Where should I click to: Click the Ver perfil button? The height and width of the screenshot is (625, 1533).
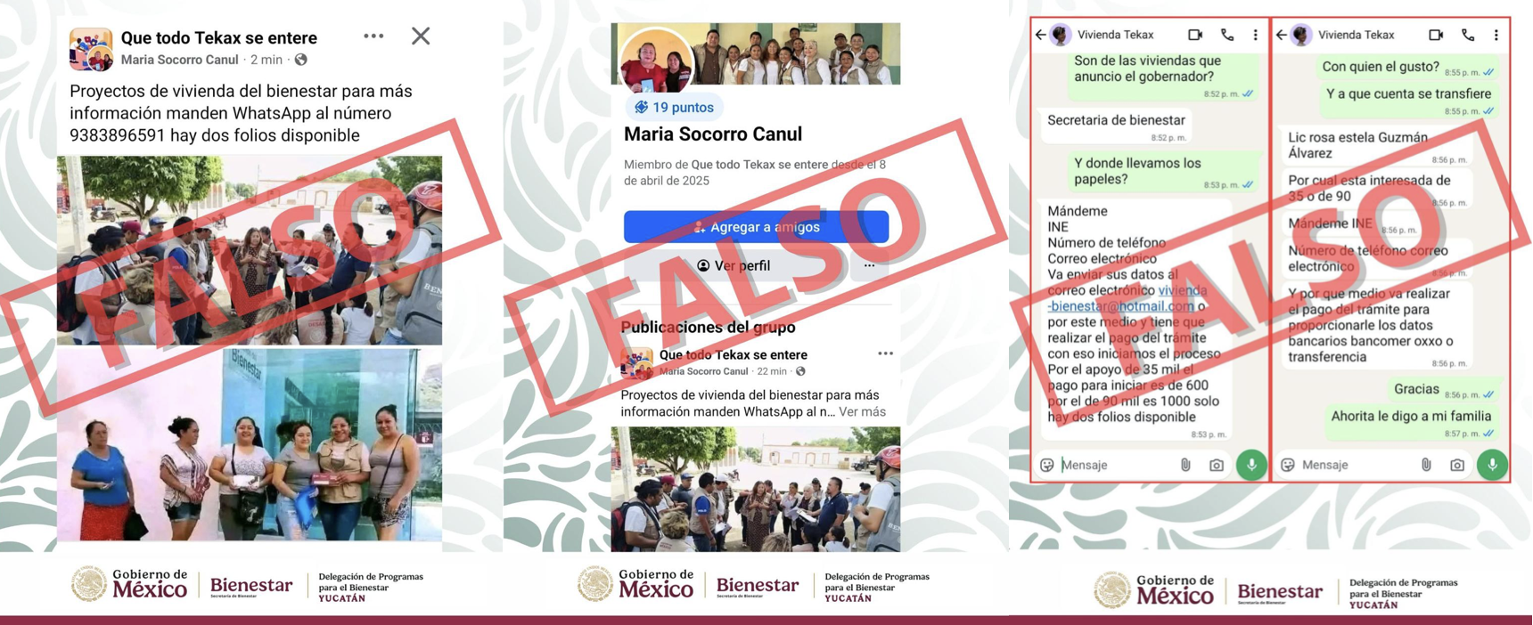tap(734, 265)
